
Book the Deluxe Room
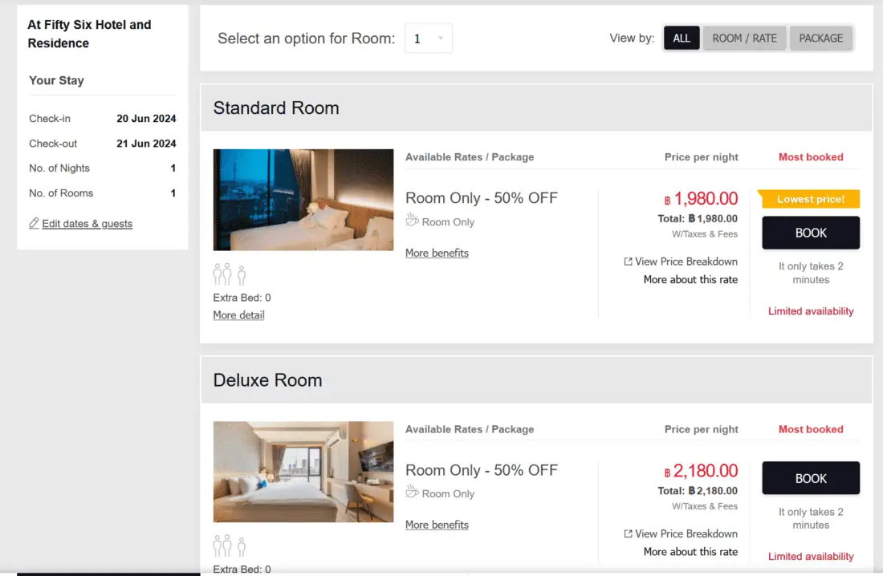click(811, 478)
